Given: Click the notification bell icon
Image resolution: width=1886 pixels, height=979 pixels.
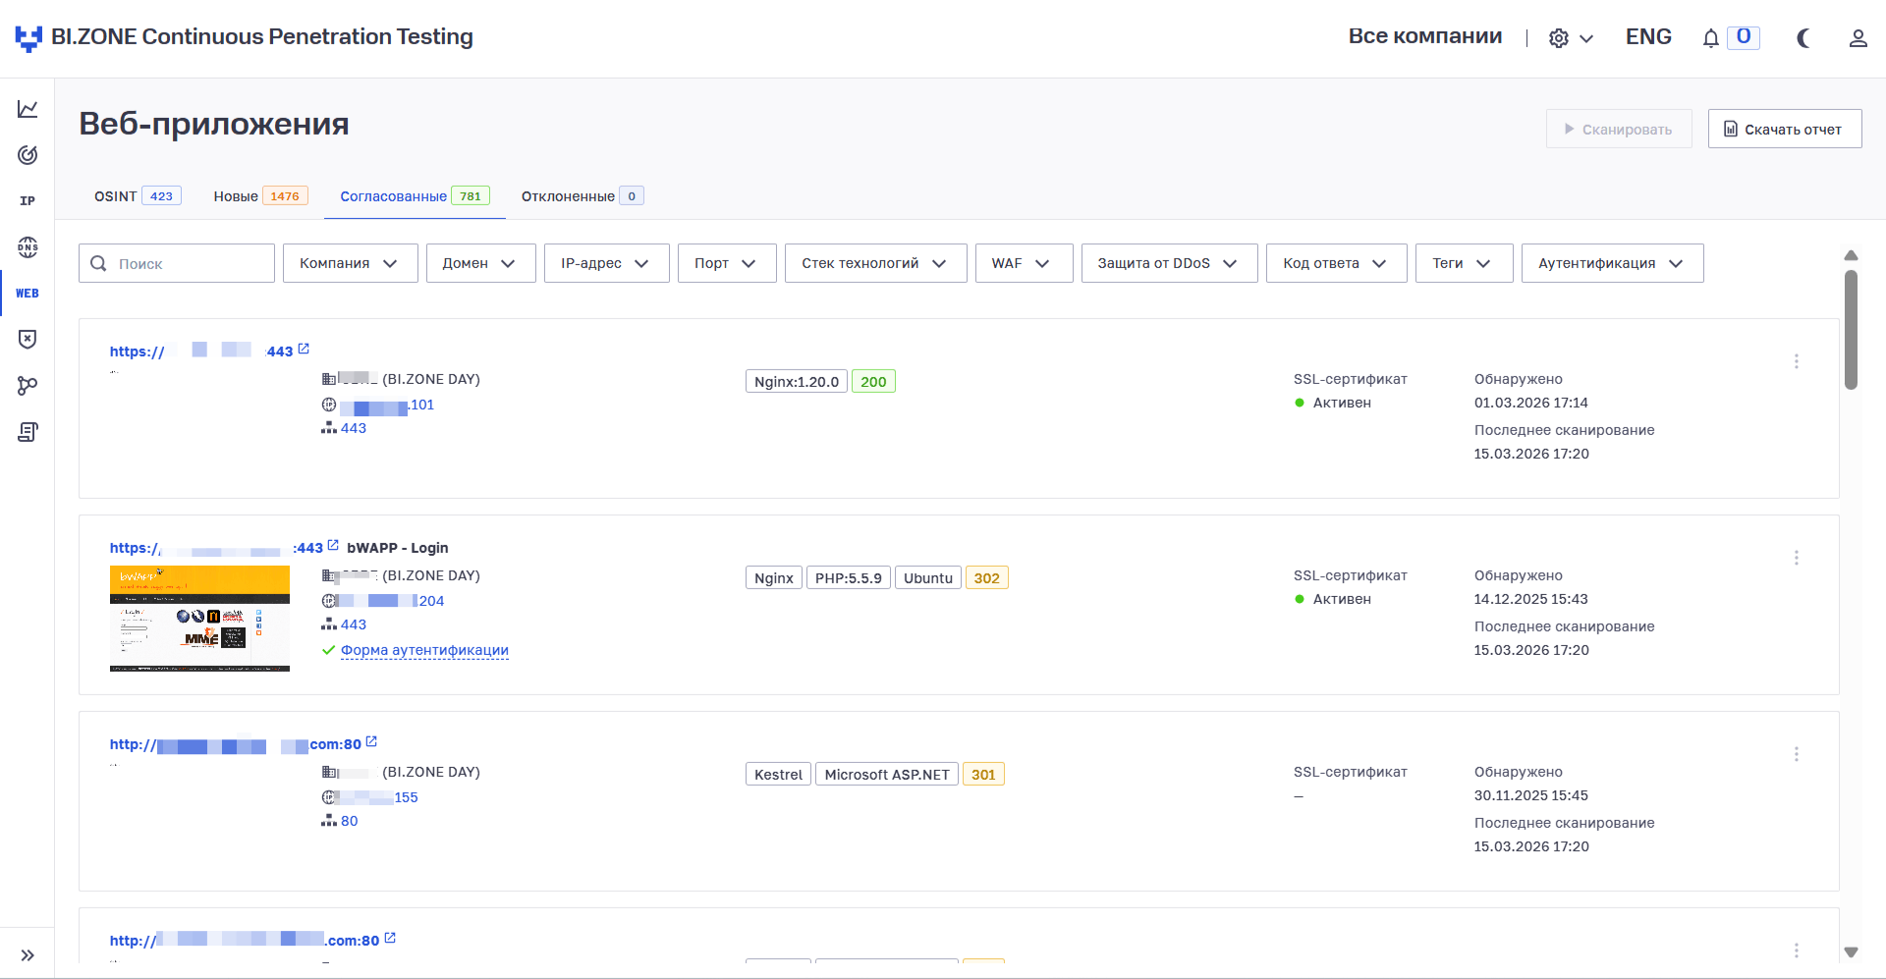Looking at the screenshot, I should point(1710,38).
